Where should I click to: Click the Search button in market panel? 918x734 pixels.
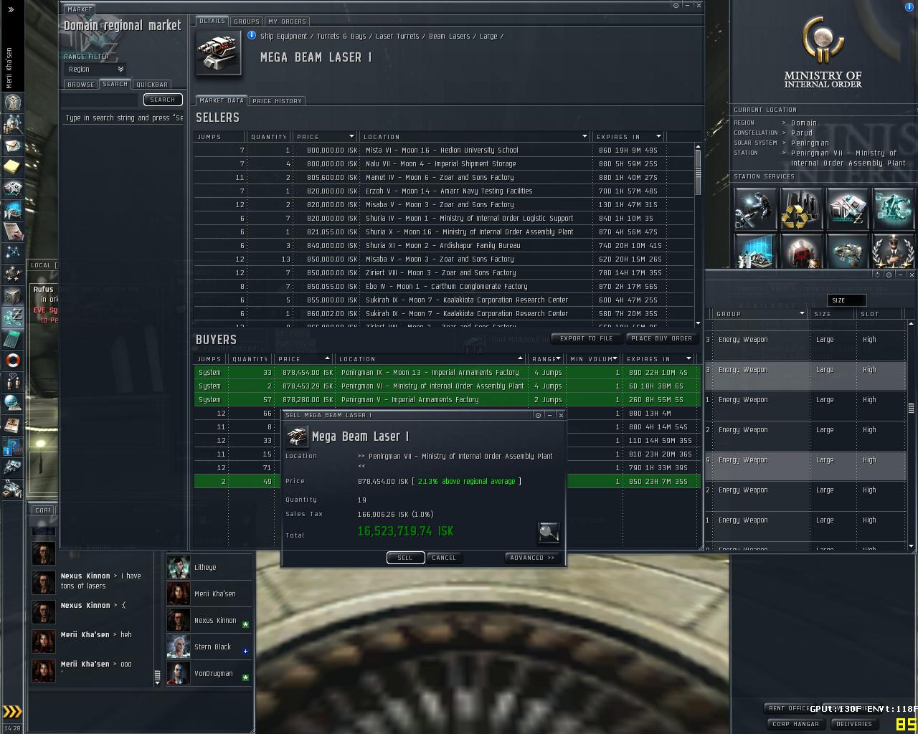coord(163,100)
